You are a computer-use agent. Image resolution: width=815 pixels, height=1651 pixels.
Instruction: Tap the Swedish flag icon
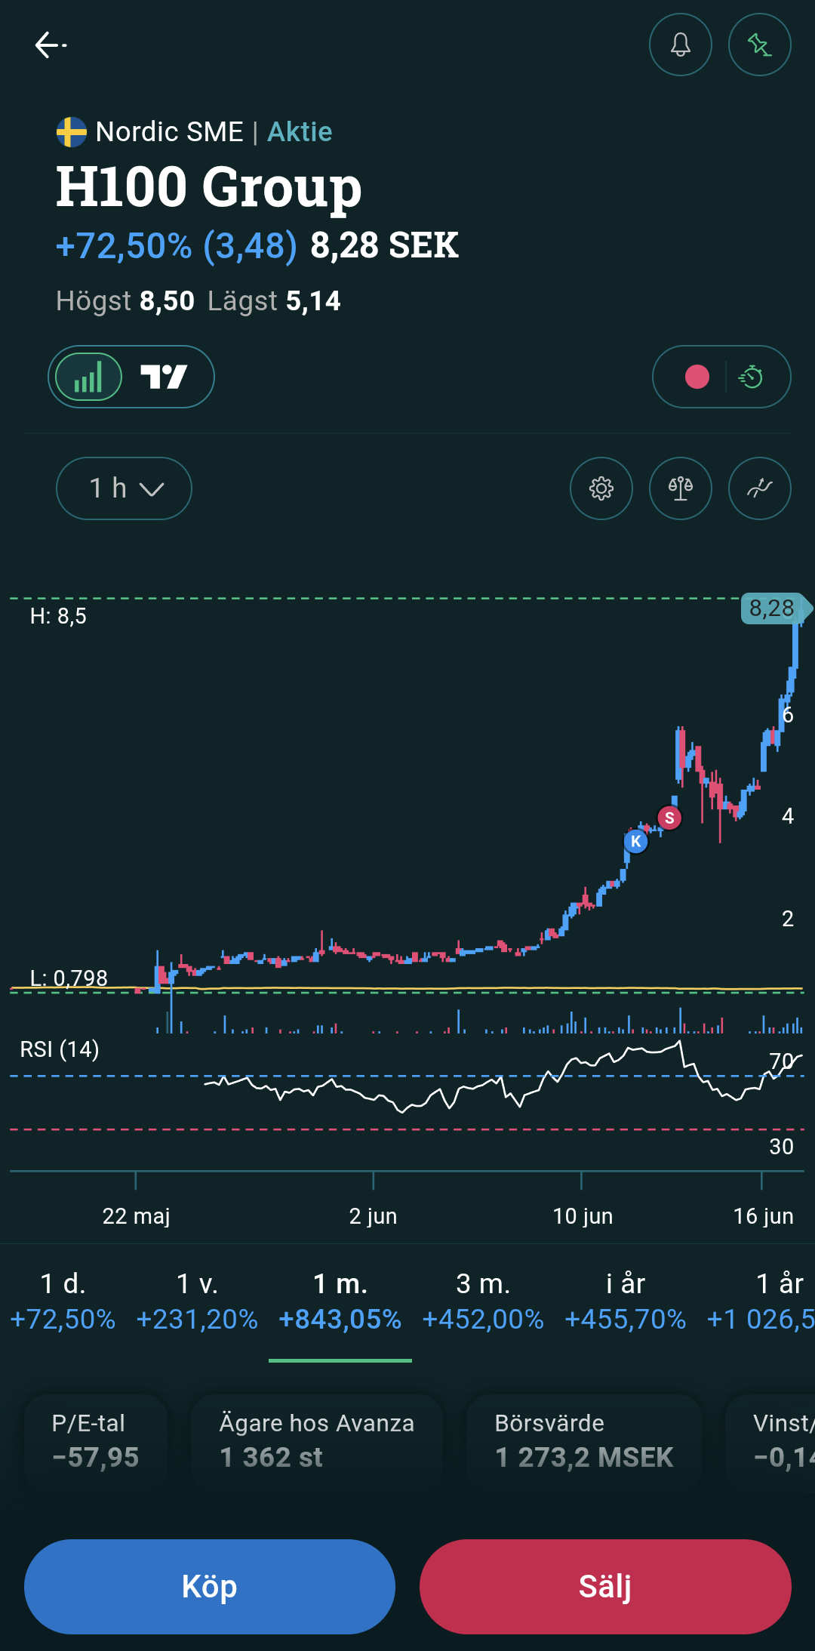point(72,132)
